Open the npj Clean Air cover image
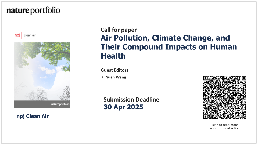The height and width of the screenshot is (145, 258). point(42,75)
